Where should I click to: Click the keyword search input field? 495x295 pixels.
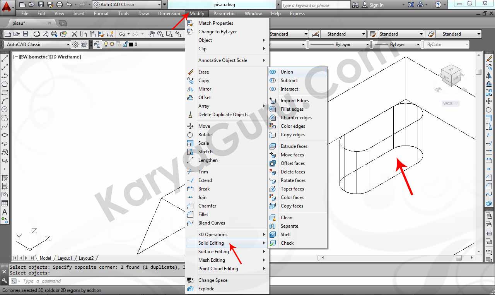click(x=315, y=5)
